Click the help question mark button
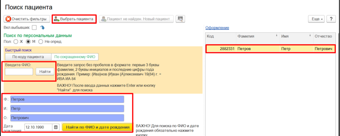340x136 pixels. pos(331,19)
